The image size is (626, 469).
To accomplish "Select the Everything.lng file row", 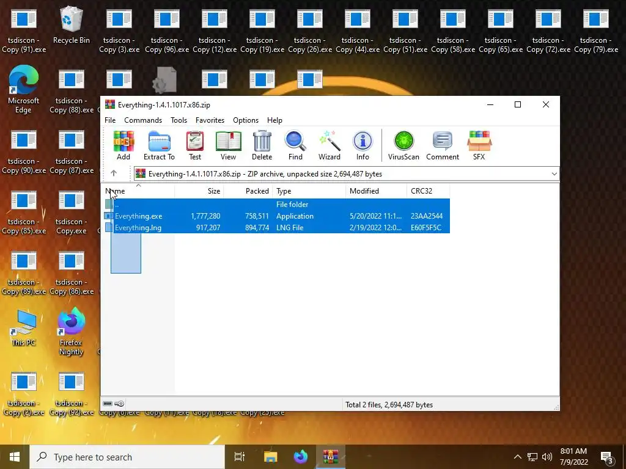I will tap(277, 227).
